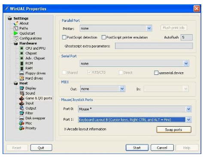Click the Display monitor icon
Viewport: 203px width, 157px height.
[21, 88]
